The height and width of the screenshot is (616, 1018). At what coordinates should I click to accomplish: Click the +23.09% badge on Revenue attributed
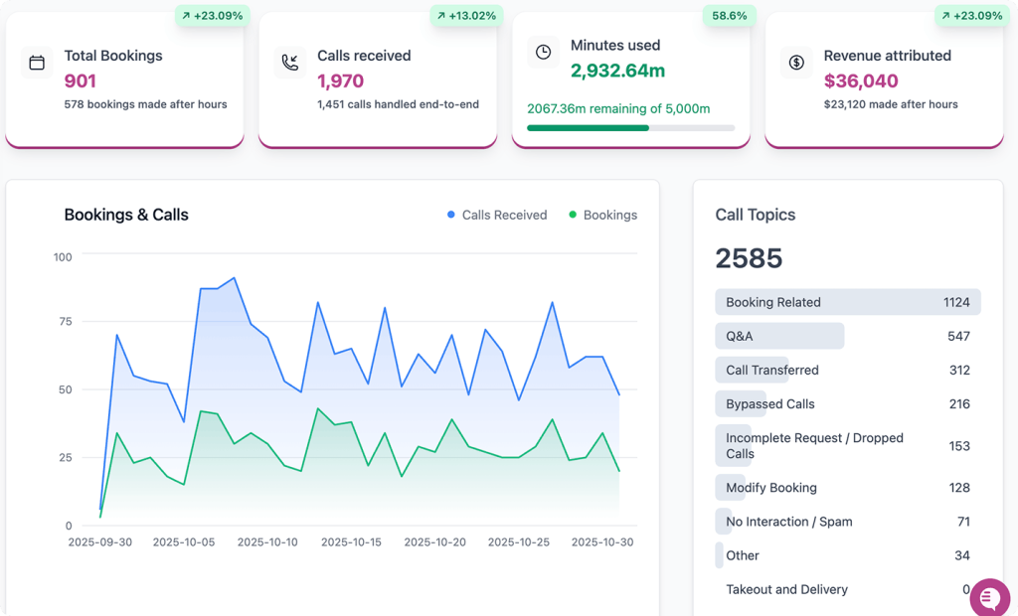pyautogui.click(x=970, y=16)
